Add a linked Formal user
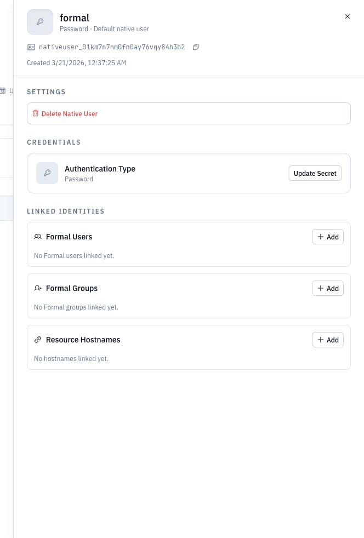Image resolution: width=364 pixels, height=538 pixels. pyautogui.click(x=328, y=237)
